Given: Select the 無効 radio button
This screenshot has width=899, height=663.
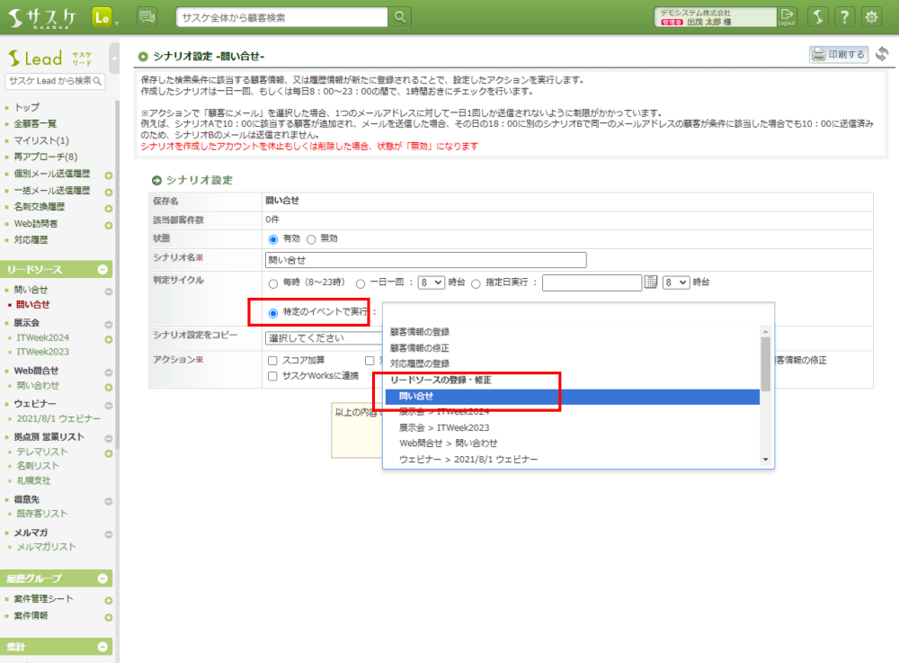Looking at the screenshot, I should click(x=311, y=239).
